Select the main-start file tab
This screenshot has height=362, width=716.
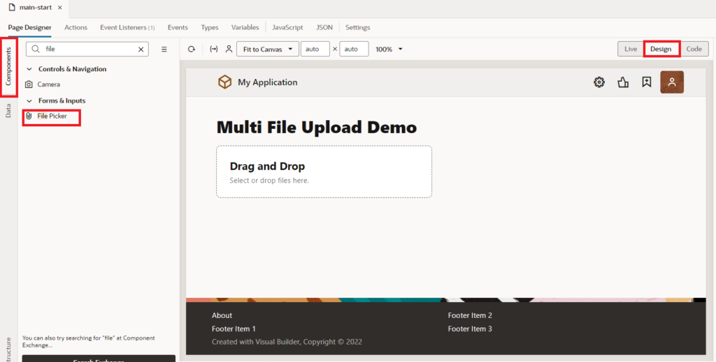(36, 8)
